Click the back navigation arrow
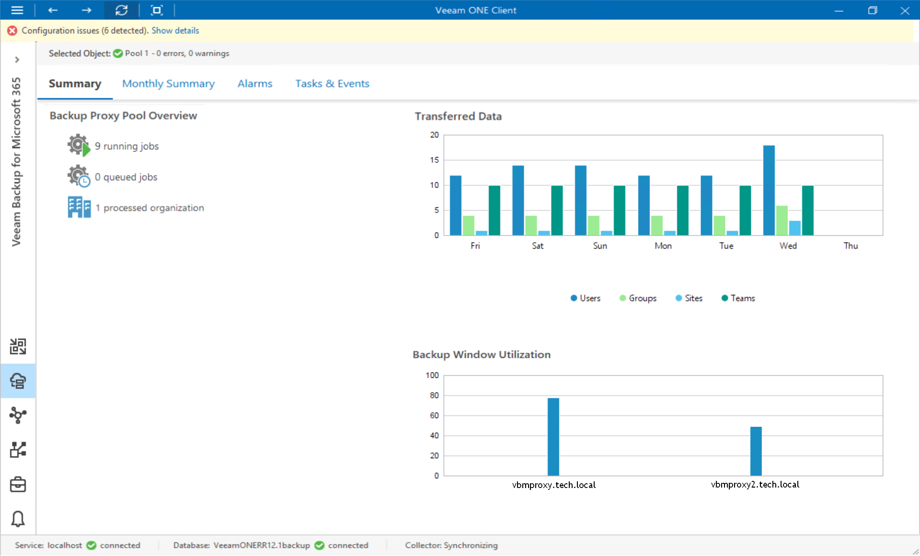This screenshot has width=920, height=556. [x=53, y=10]
